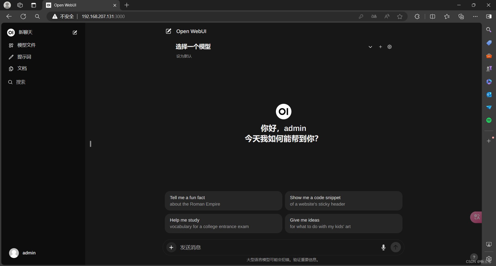The width and height of the screenshot is (496, 266).
Task: Open a new browser tab
Action: coord(127,5)
